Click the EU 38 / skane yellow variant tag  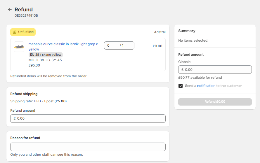click(x=46, y=55)
